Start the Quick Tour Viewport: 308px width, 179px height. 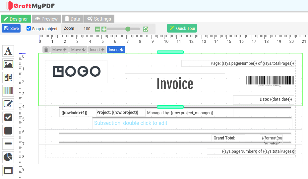click(182, 28)
